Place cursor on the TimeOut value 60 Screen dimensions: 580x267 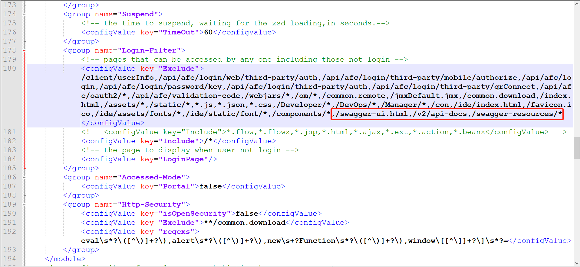tap(208, 32)
